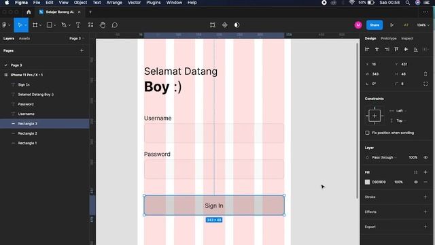Expand shape tools options arrow
This screenshot has width=435, height=245.
55,25
